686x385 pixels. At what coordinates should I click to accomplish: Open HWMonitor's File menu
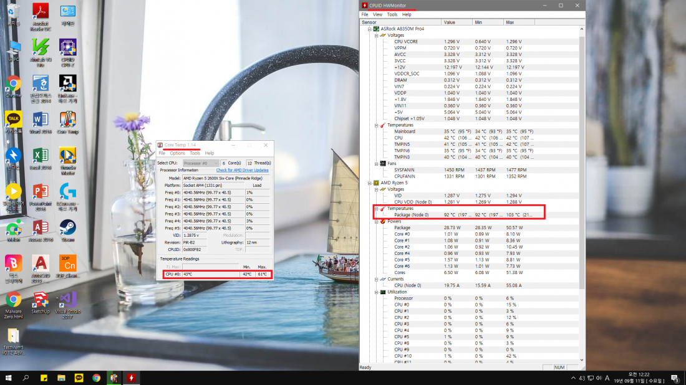[364, 14]
